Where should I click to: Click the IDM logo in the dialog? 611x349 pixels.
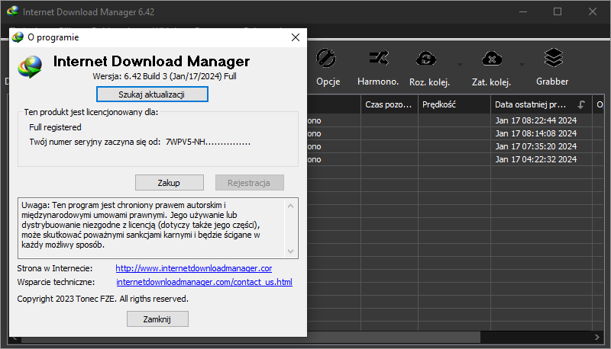click(x=30, y=67)
